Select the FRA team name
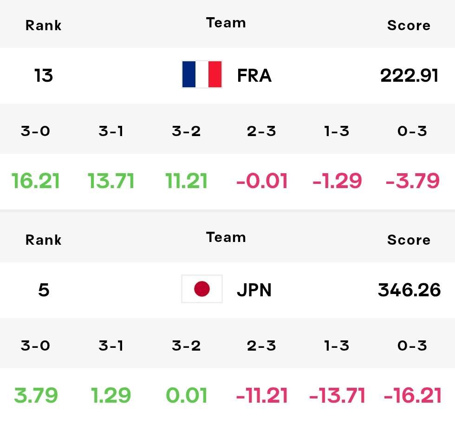 click(x=254, y=75)
